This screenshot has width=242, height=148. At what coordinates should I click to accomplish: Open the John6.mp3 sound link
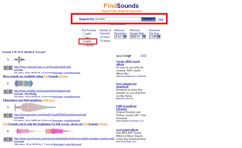[x=42, y=67]
